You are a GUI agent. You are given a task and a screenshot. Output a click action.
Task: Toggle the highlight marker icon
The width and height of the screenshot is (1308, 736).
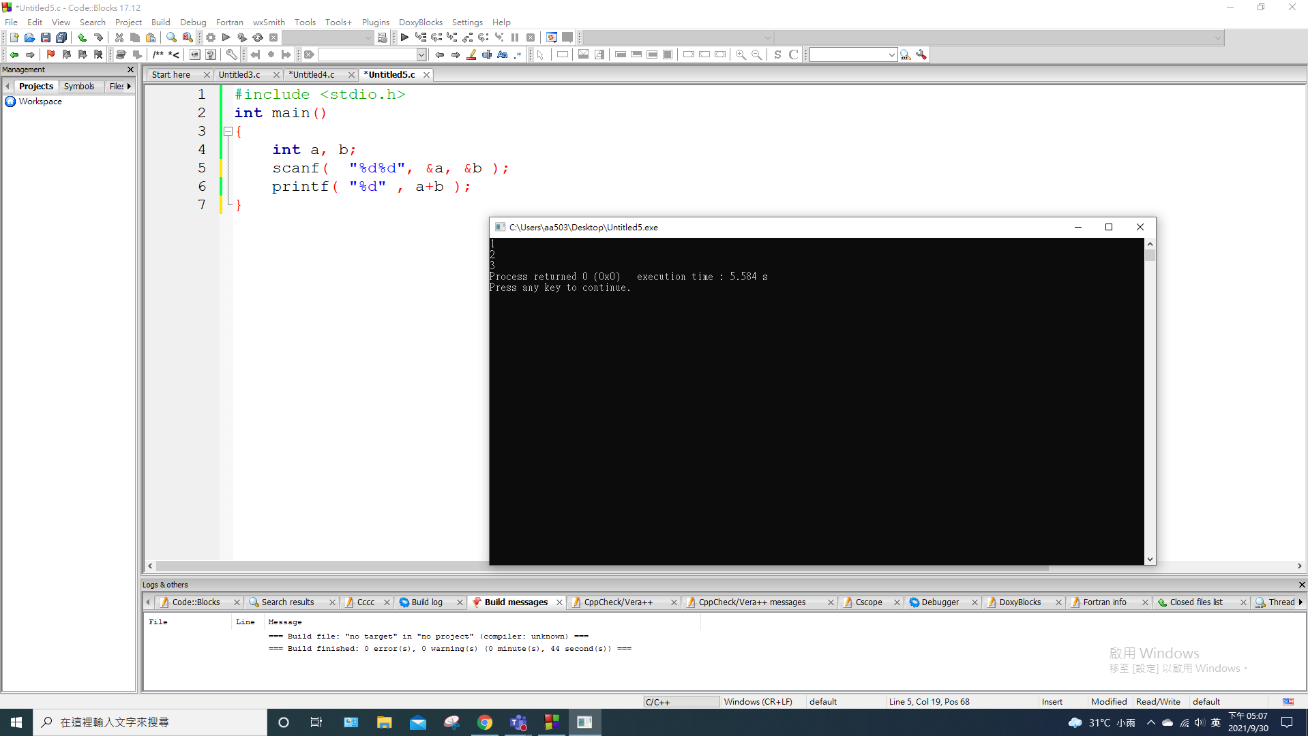click(471, 55)
